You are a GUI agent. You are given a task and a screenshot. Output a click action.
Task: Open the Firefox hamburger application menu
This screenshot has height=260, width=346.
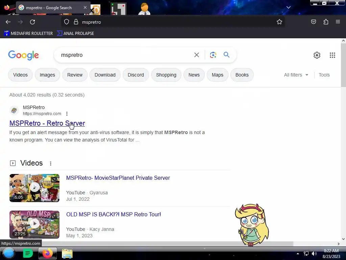pos(338,22)
